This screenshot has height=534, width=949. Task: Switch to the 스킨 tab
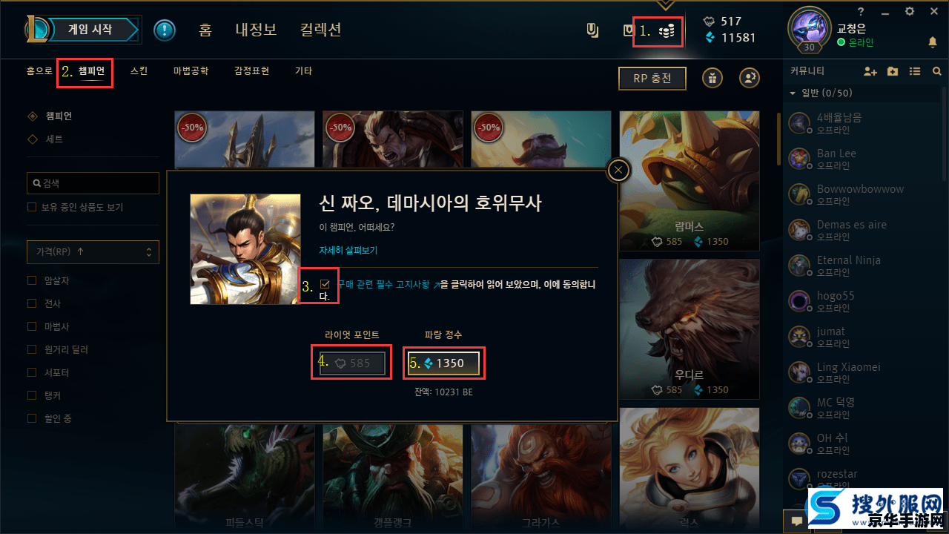(x=139, y=71)
